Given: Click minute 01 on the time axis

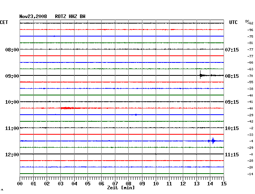Looking at the screenshot, I should [33, 184].
